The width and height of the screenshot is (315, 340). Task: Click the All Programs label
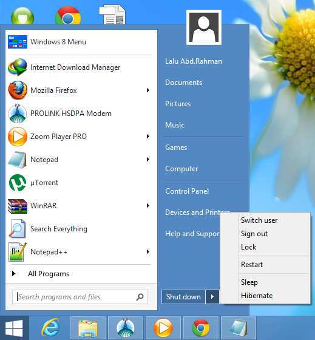pos(49,274)
